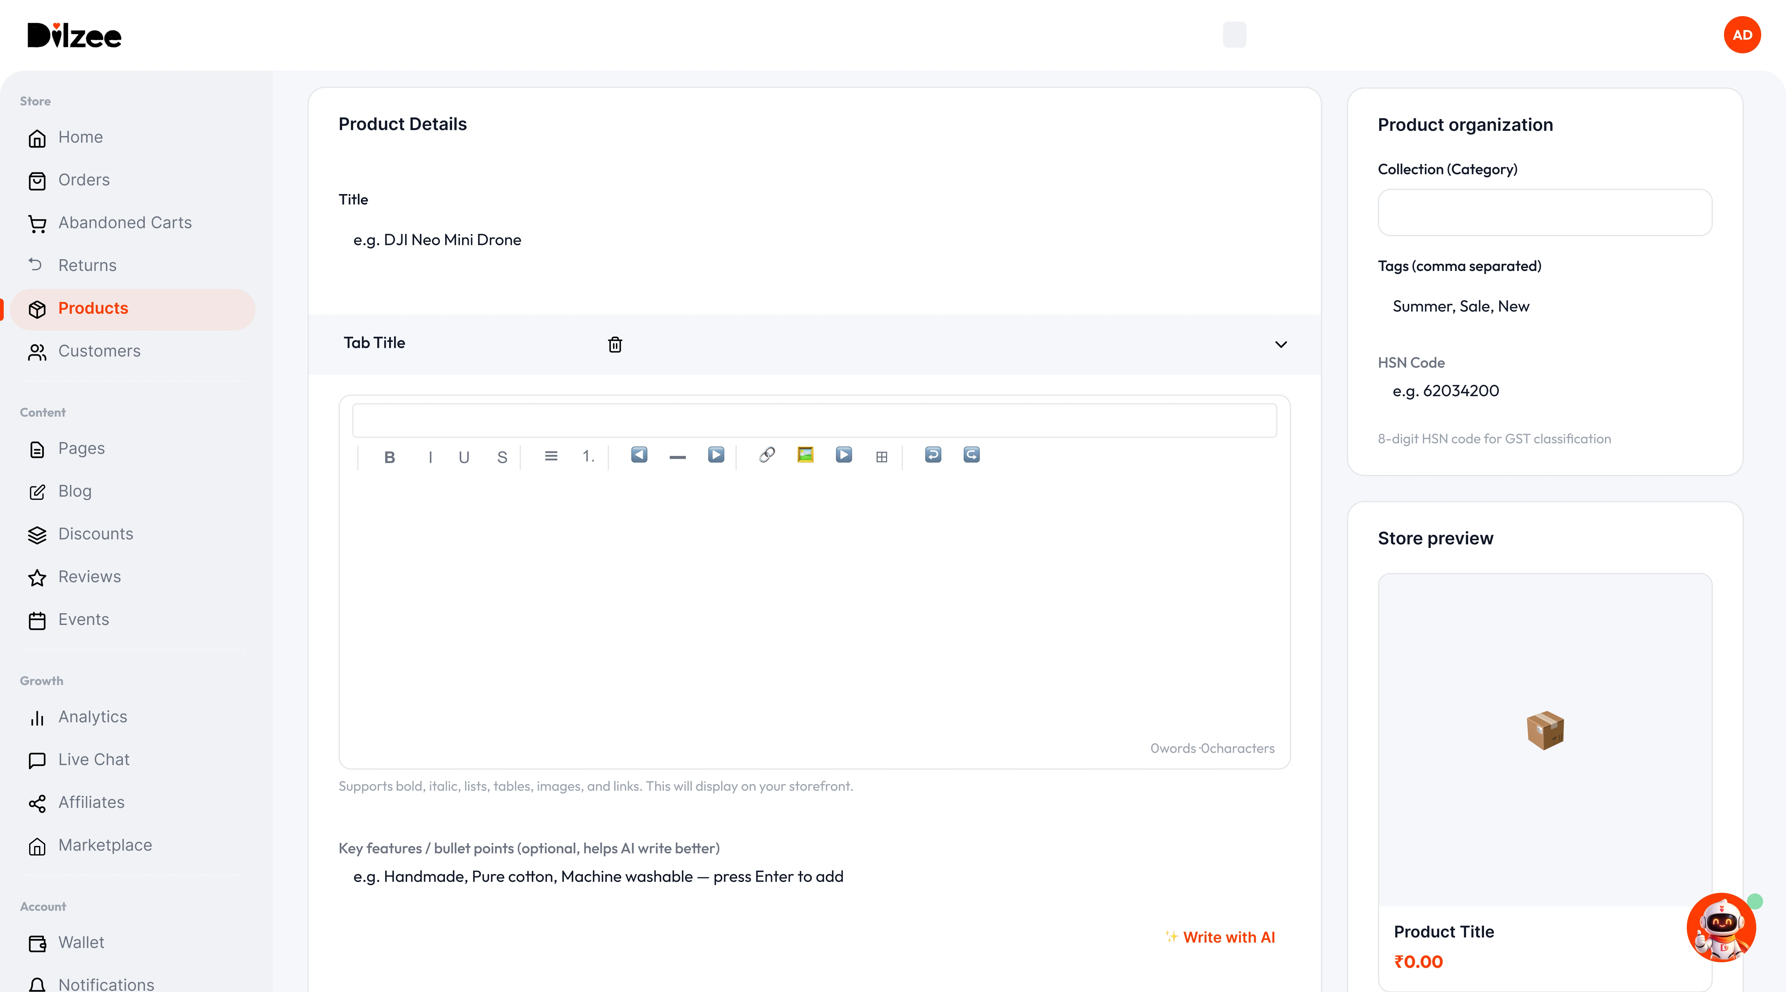Click the HSN Code input field
The height and width of the screenshot is (992, 1786).
[1545, 391]
